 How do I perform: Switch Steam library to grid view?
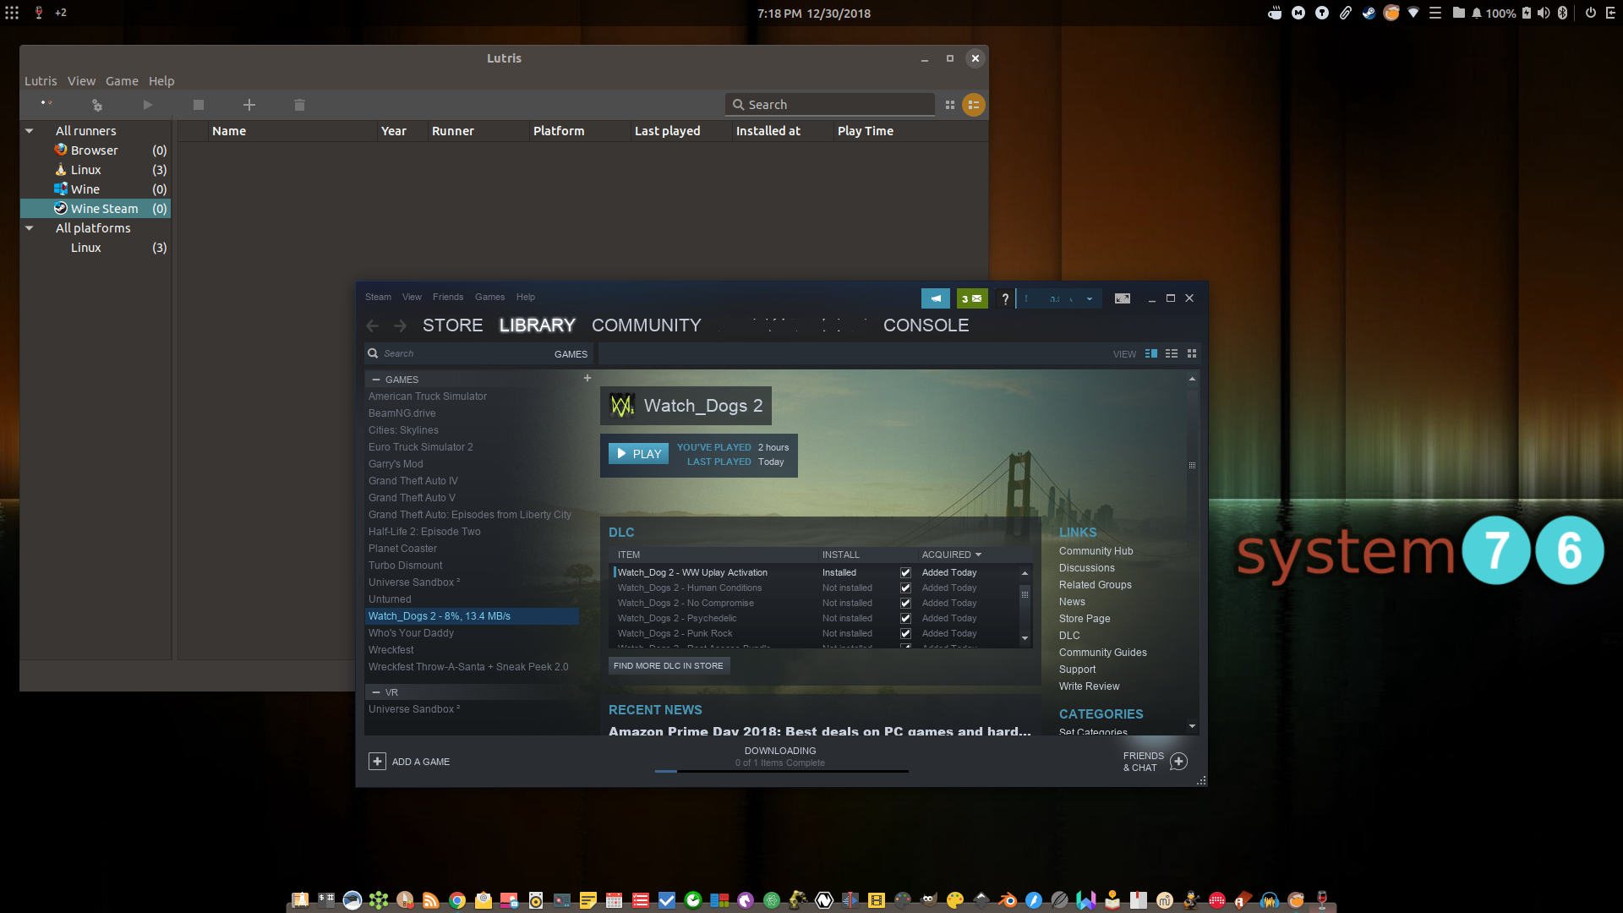(x=1192, y=353)
